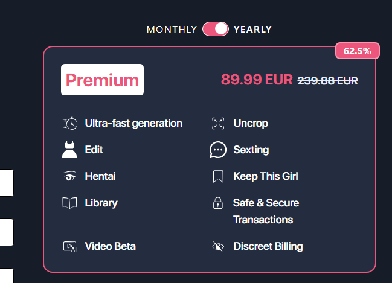Select the YEARLY billing label
The image size is (392, 283).
pos(252,30)
